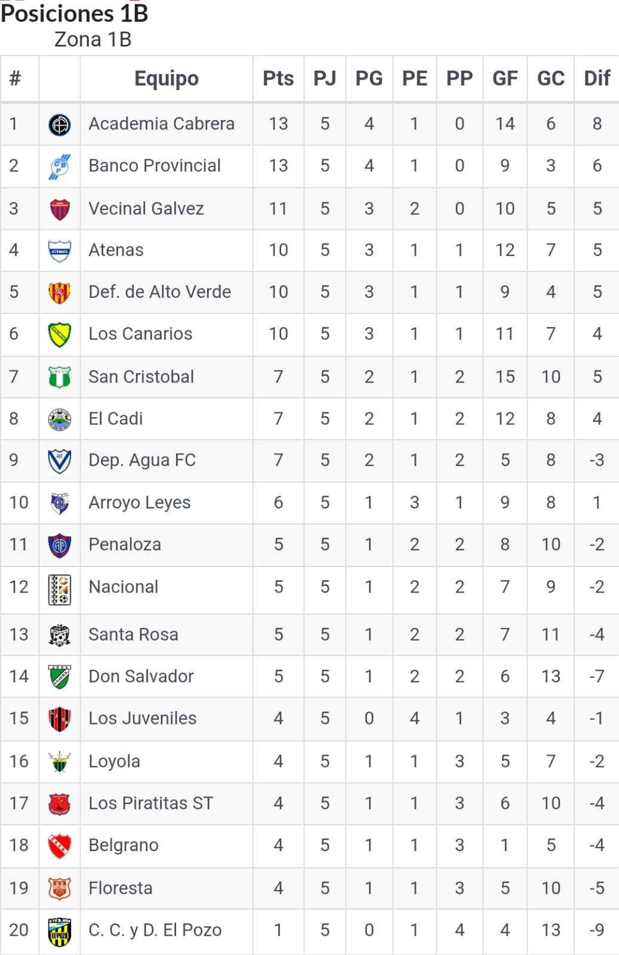Click the Academia Cabrera team crest
The height and width of the screenshot is (955, 619).
pyautogui.click(x=60, y=125)
